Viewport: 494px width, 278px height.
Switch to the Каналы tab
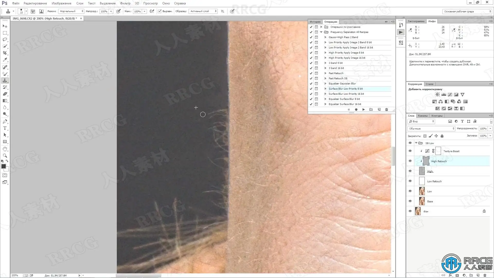(x=422, y=116)
